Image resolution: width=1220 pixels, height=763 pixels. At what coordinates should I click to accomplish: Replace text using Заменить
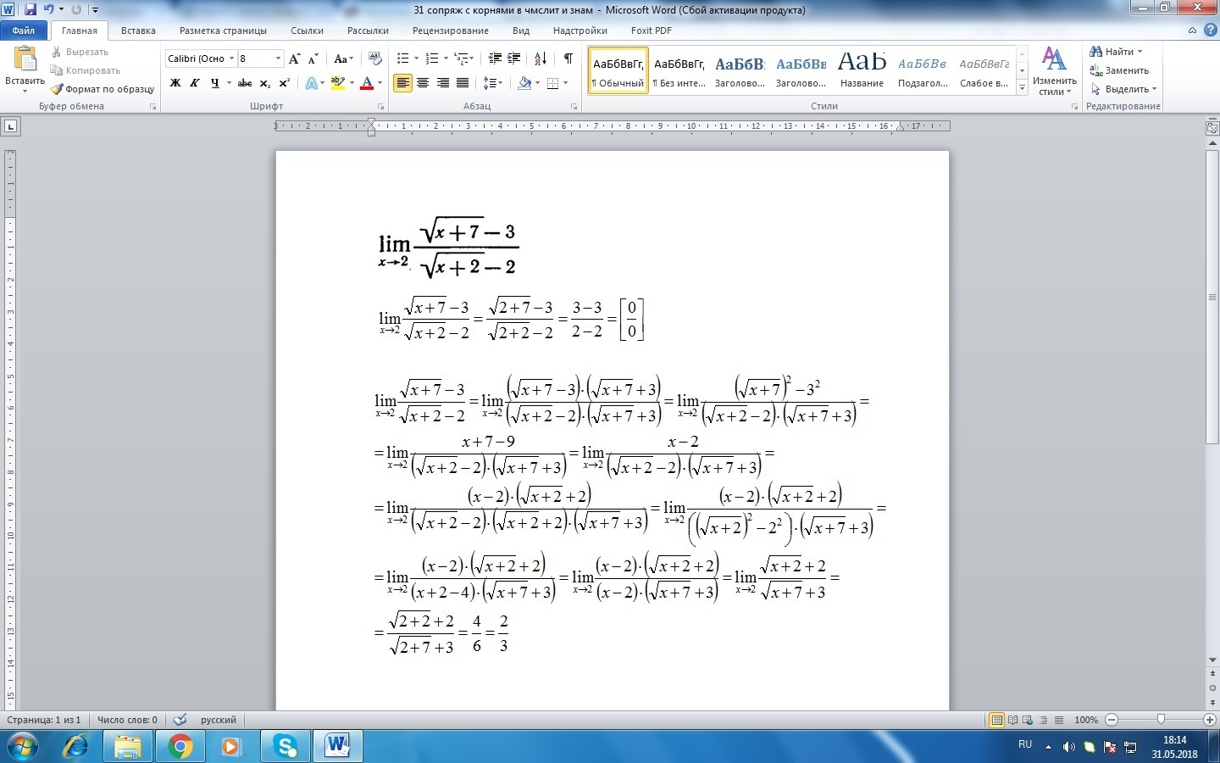coord(1119,70)
